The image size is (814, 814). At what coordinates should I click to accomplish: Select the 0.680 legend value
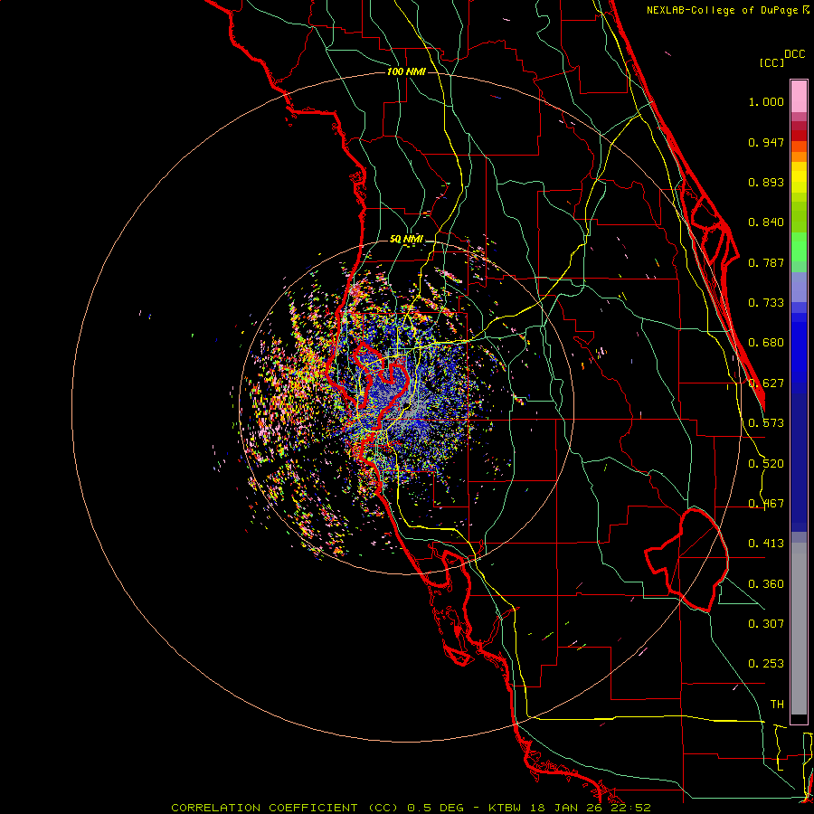(x=766, y=343)
